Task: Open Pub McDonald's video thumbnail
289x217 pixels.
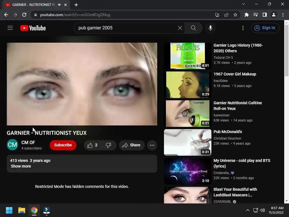Action: [188, 142]
